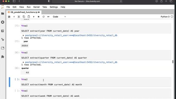
Task: Open the Commands palette sidebar icon
Action: point(2,31)
